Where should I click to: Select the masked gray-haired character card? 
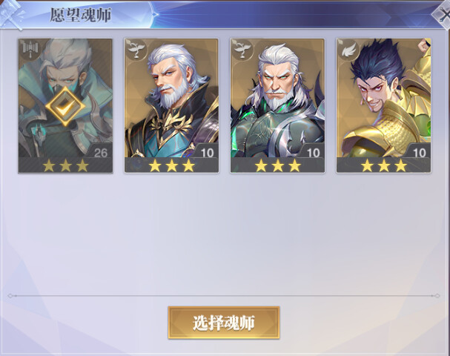click(x=65, y=106)
